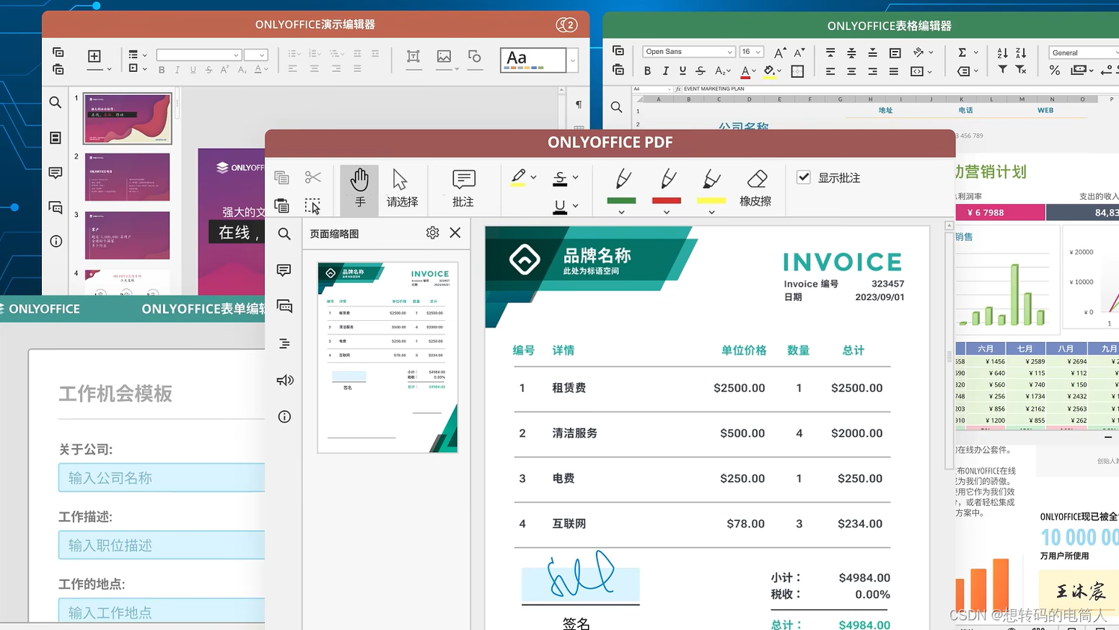This screenshot has width=1119, height=630.
Task: Open navigation headings panel in PDF sidebar
Action: [x=284, y=343]
